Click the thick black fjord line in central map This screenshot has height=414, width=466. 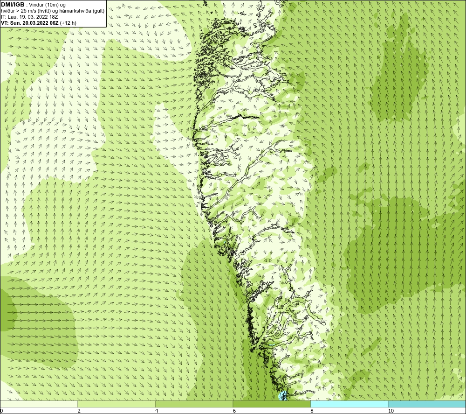(245, 116)
